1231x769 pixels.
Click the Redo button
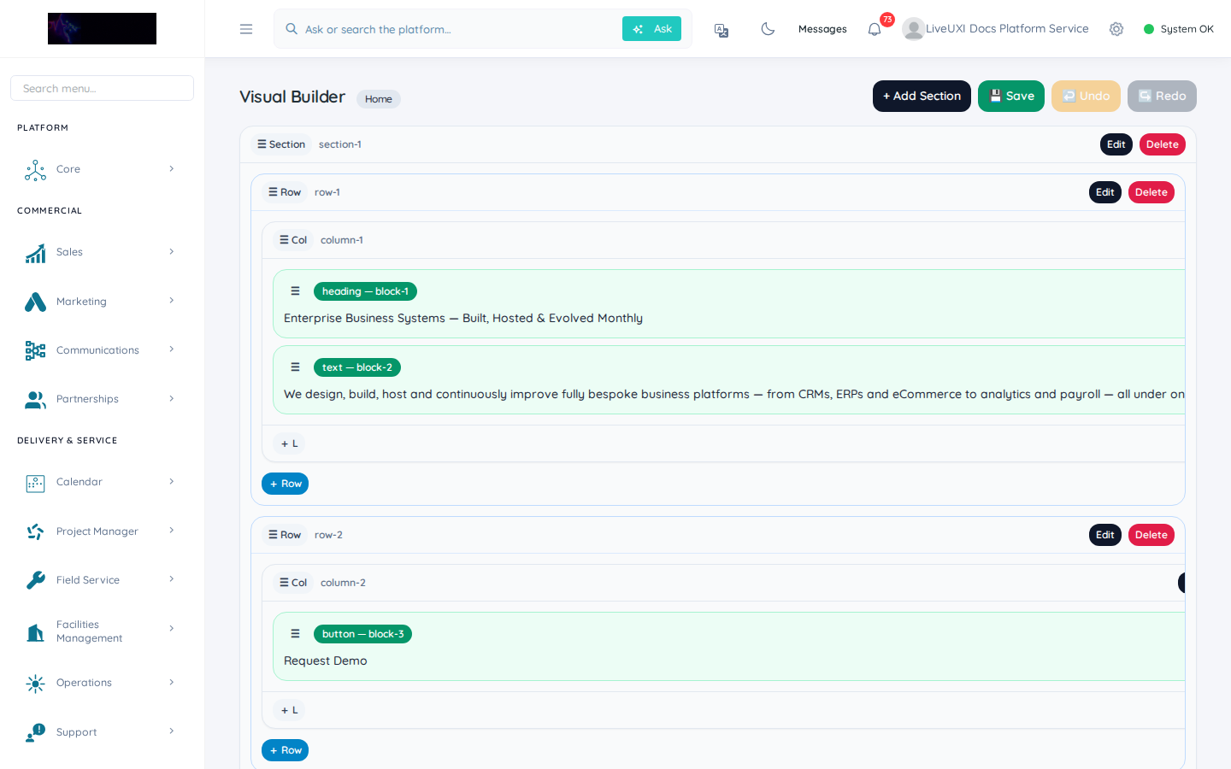tap(1162, 97)
